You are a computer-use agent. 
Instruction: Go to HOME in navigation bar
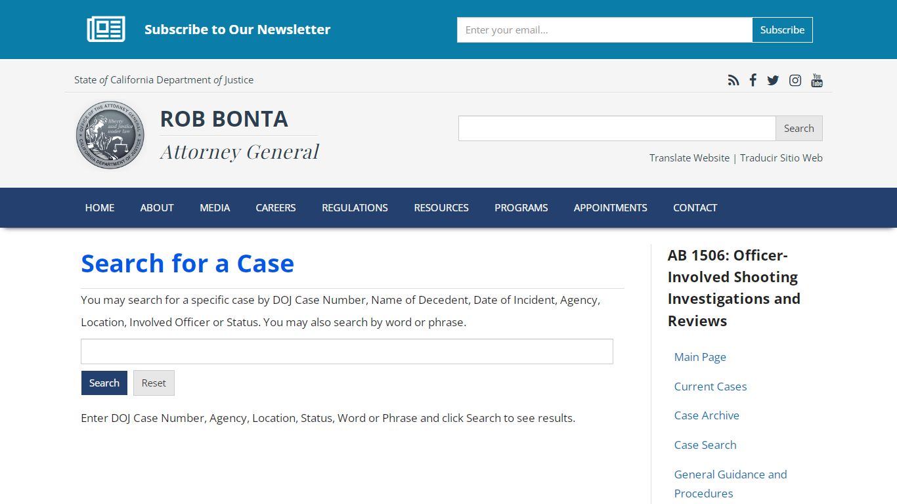[100, 207]
